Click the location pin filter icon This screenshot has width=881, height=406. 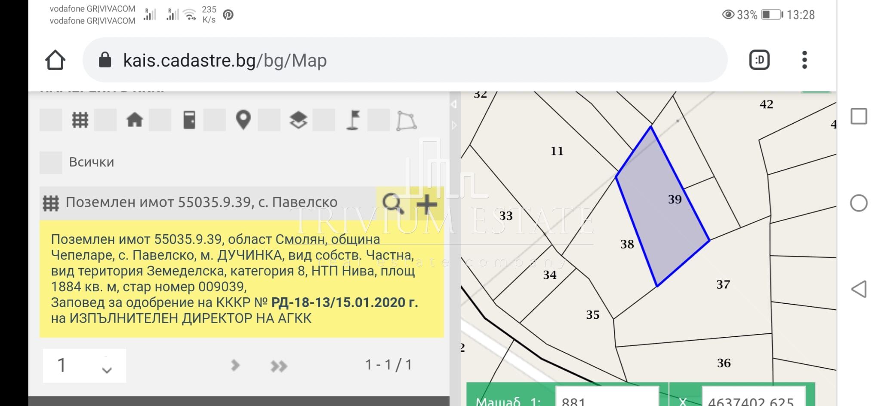tap(243, 120)
